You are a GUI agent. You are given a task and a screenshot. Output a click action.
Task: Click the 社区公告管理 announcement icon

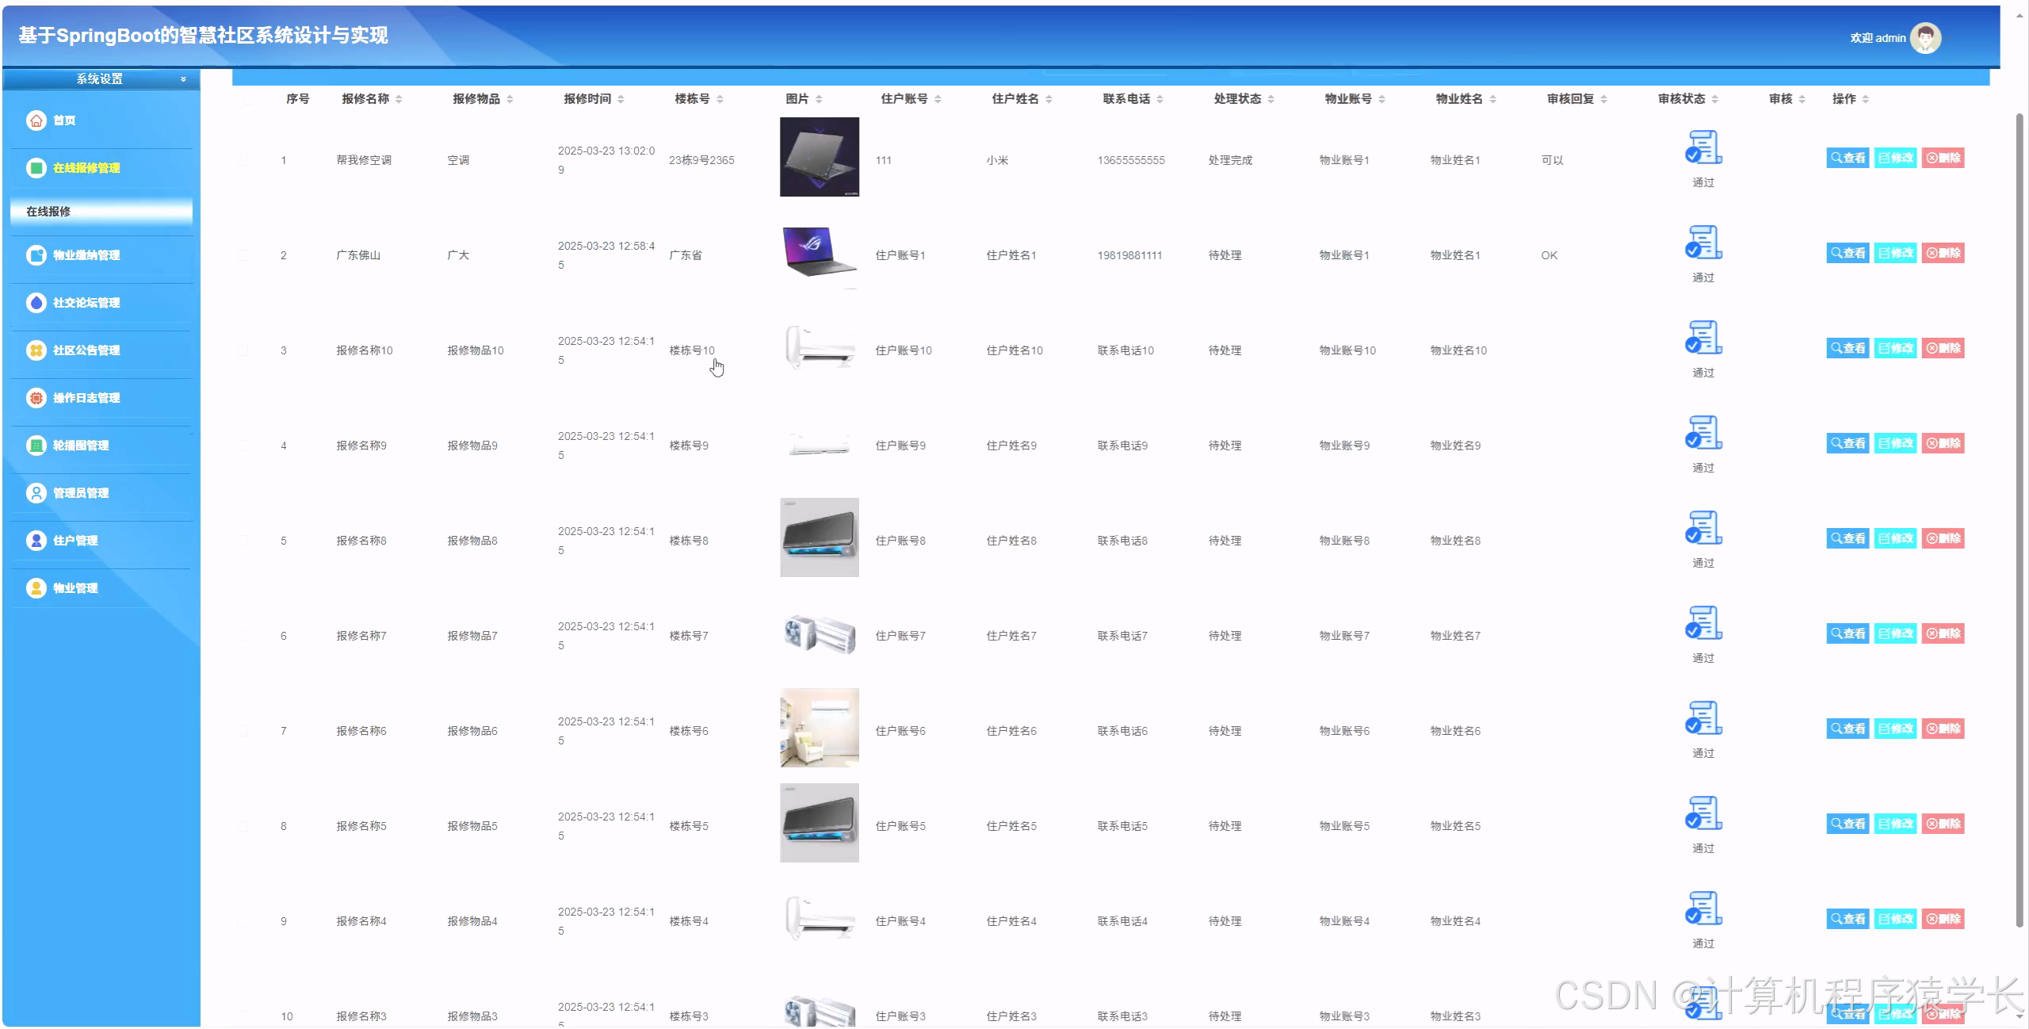[x=36, y=350]
